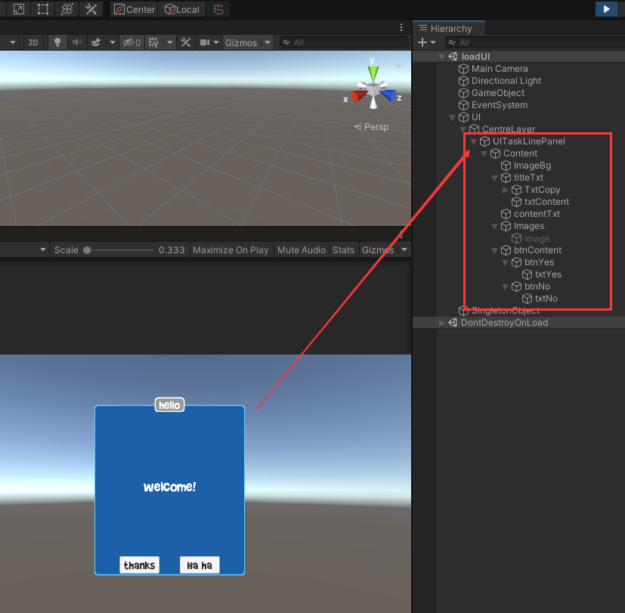Click Maximize On Play button

click(x=231, y=250)
